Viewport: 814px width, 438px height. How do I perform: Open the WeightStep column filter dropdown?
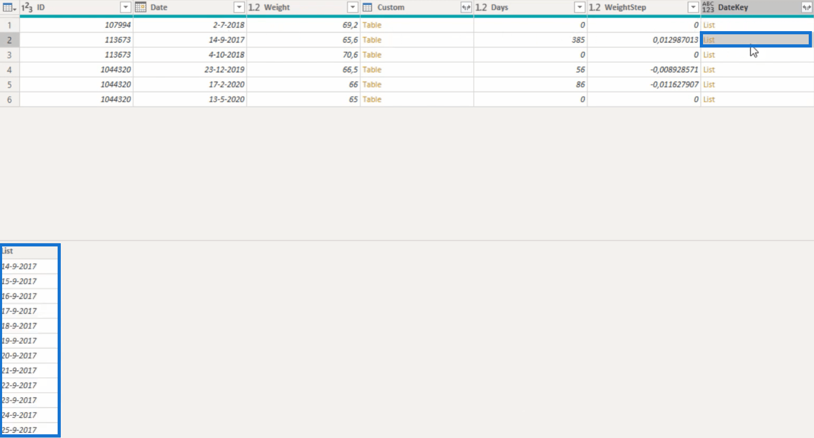pyautogui.click(x=693, y=7)
